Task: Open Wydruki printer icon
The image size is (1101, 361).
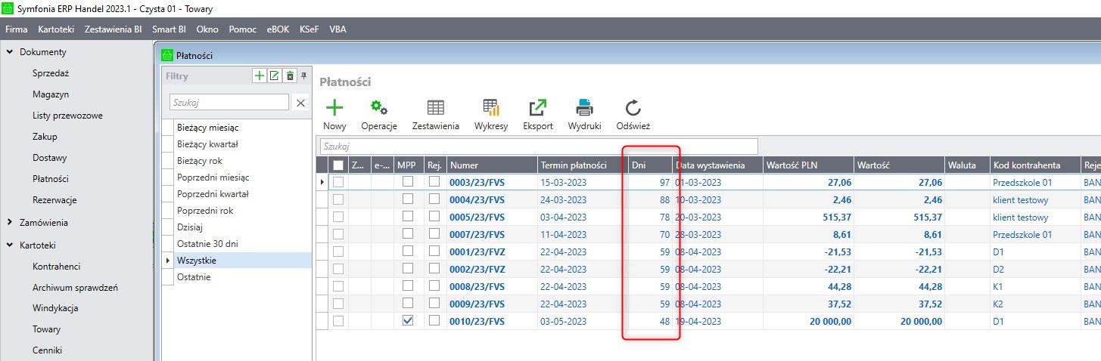Action: [x=584, y=108]
